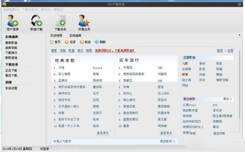
Task: Open 下载任务 menu in menu bar
Action: [x=30, y=10]
